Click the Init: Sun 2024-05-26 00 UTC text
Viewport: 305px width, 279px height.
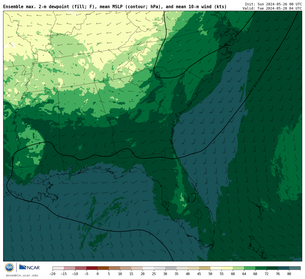click(x=273, y=4)
